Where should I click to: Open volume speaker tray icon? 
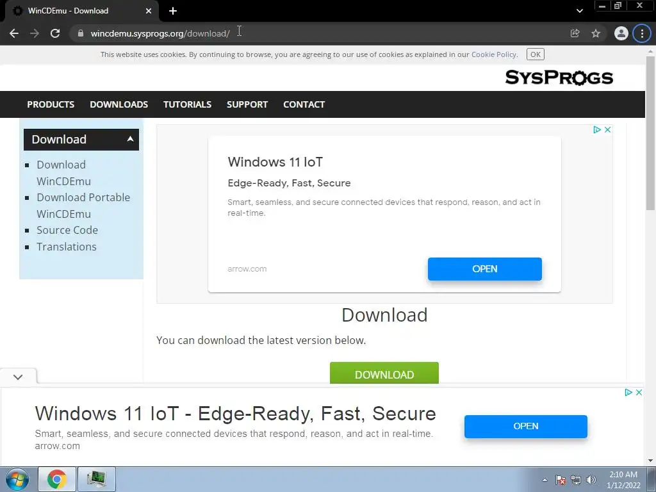(591, 480)
